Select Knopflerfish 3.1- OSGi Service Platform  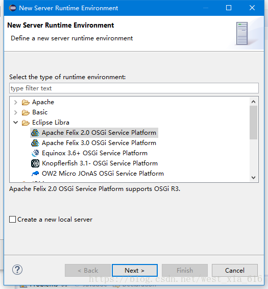(100, 163)
